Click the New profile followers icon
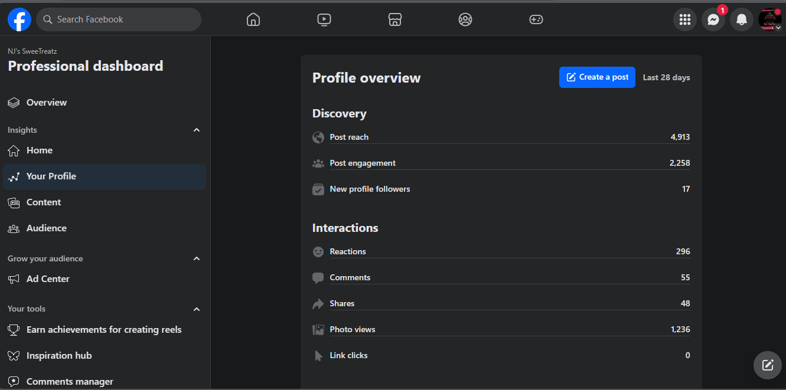Screen dimensions: 786x390 coord(318,189)
